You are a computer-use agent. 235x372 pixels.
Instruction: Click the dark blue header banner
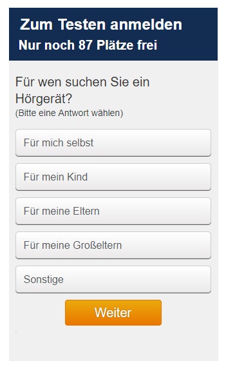[113, 34]
